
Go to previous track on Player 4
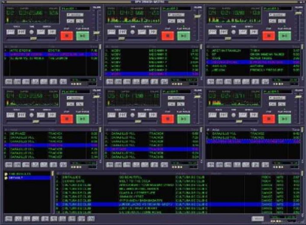point(10,115)
